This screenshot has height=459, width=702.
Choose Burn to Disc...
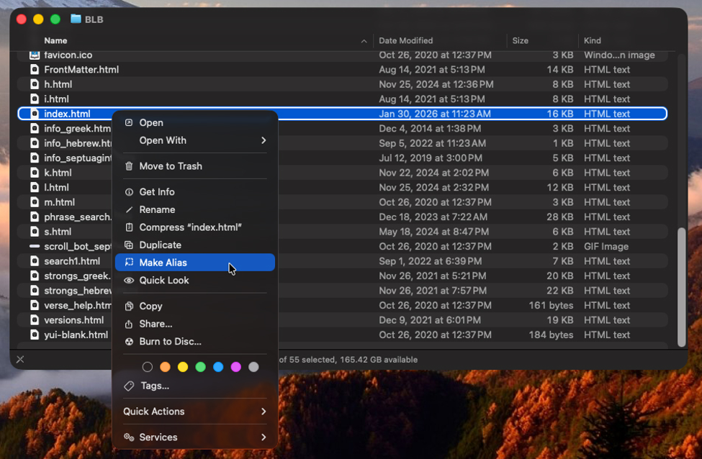coord(194,341)
